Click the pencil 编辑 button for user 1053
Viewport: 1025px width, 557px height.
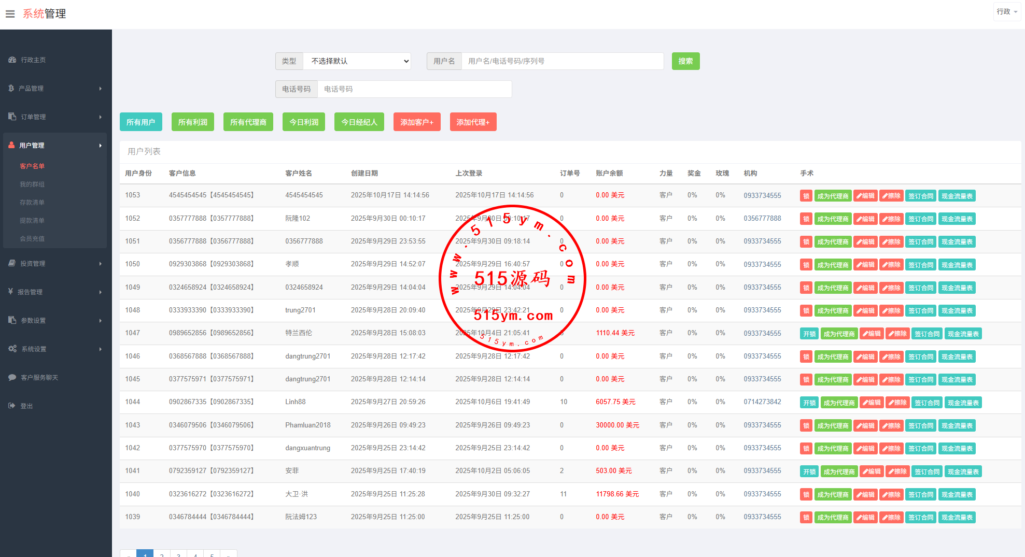[x=865, y=196]
